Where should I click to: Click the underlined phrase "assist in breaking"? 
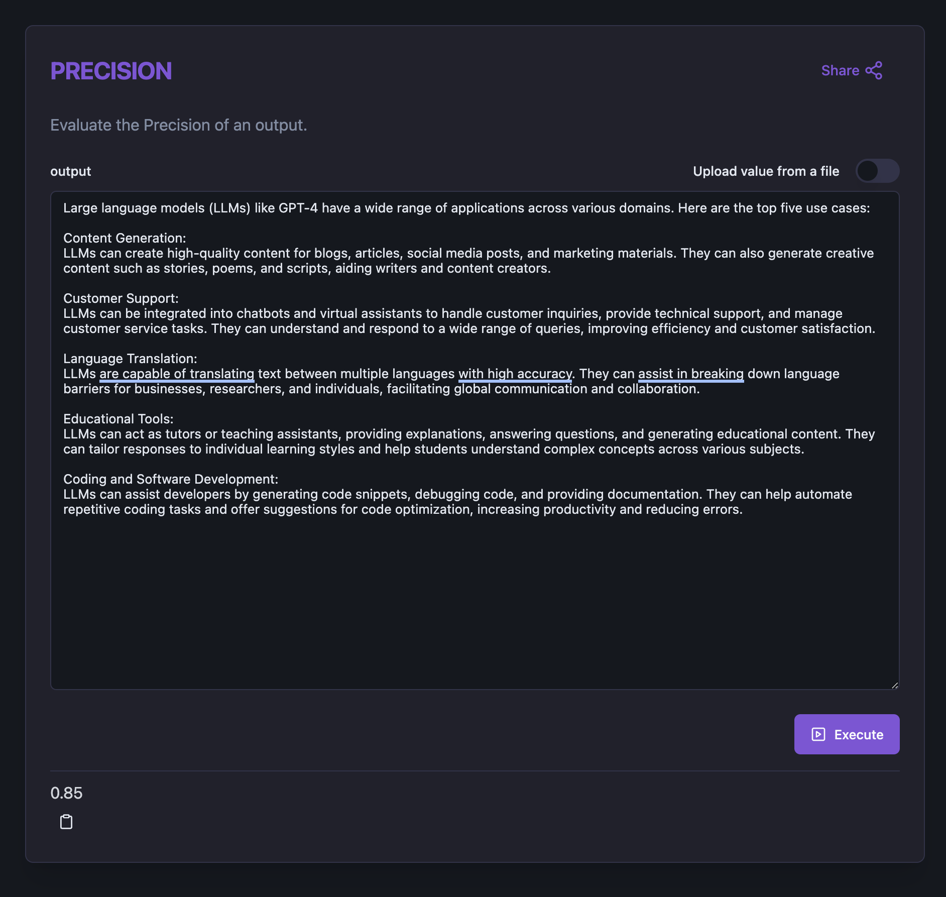click(x=690, y=374)
